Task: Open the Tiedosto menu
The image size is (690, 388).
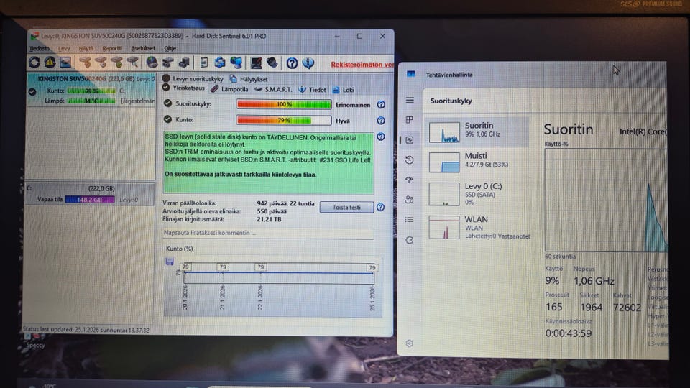Action: pyautogui.click(x=40, y=48)
